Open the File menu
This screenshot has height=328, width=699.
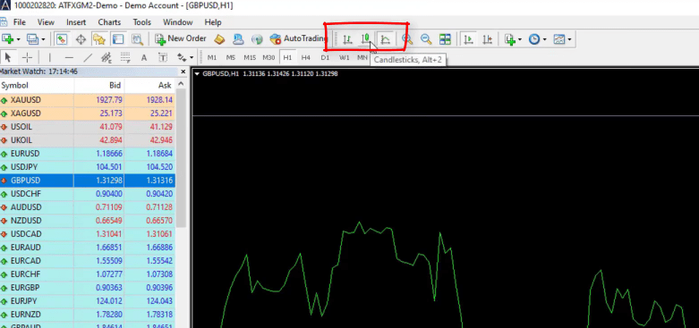click(x=19, y=22)
